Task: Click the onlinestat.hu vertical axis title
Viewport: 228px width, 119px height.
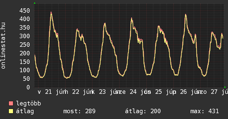Action: [x=3, y=46]
